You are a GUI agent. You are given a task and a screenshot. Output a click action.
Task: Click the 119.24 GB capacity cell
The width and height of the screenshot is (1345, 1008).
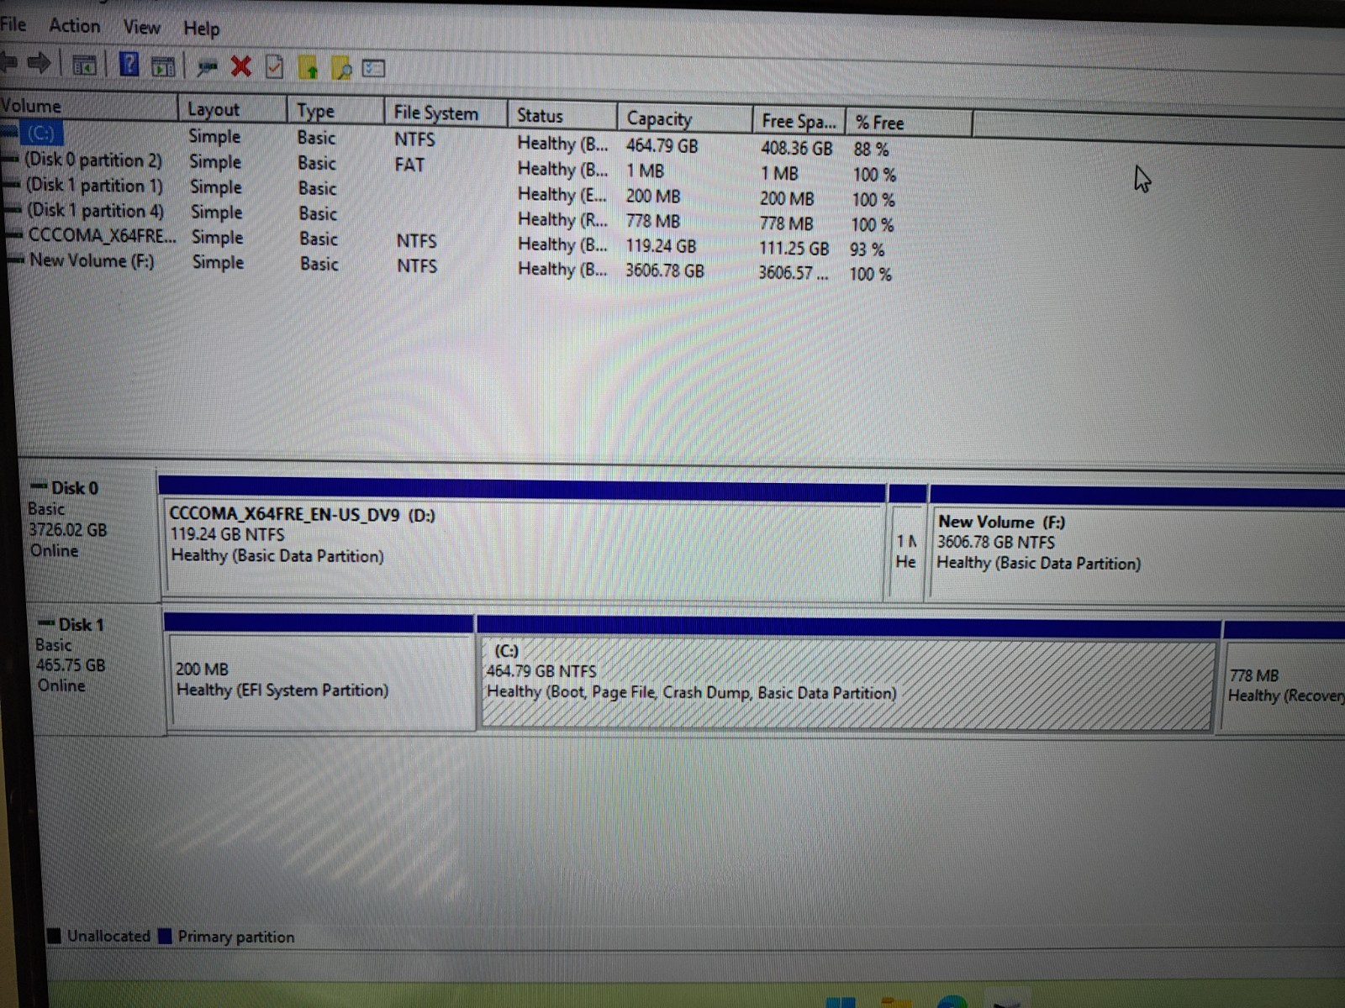(x=661, y=246)
